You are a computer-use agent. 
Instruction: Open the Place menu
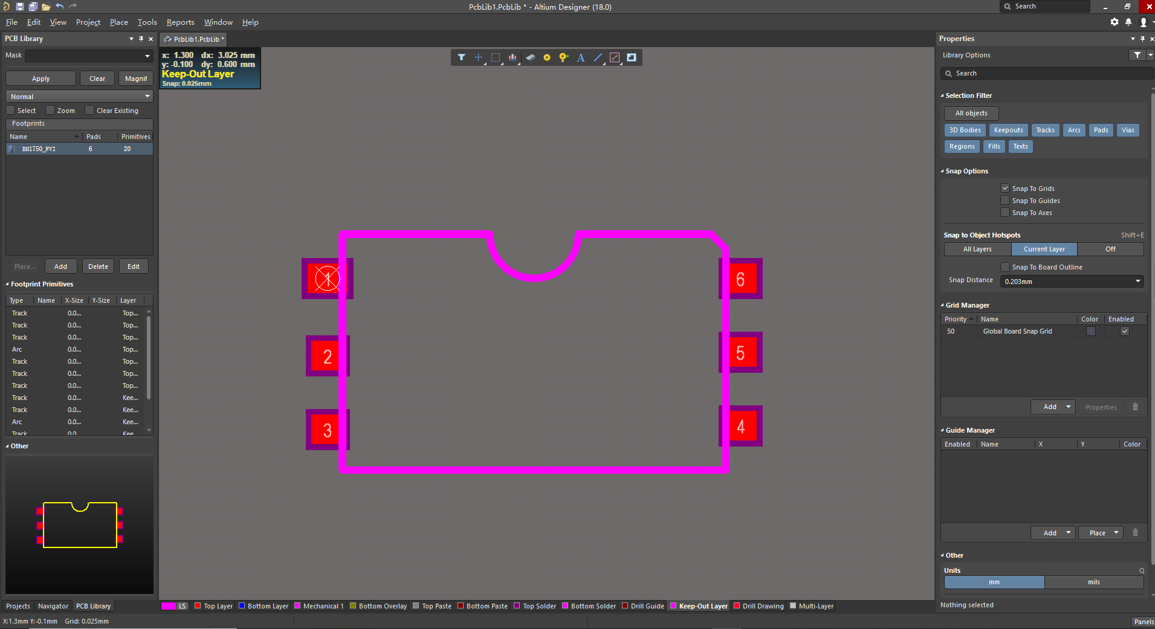tap(118, 22)
